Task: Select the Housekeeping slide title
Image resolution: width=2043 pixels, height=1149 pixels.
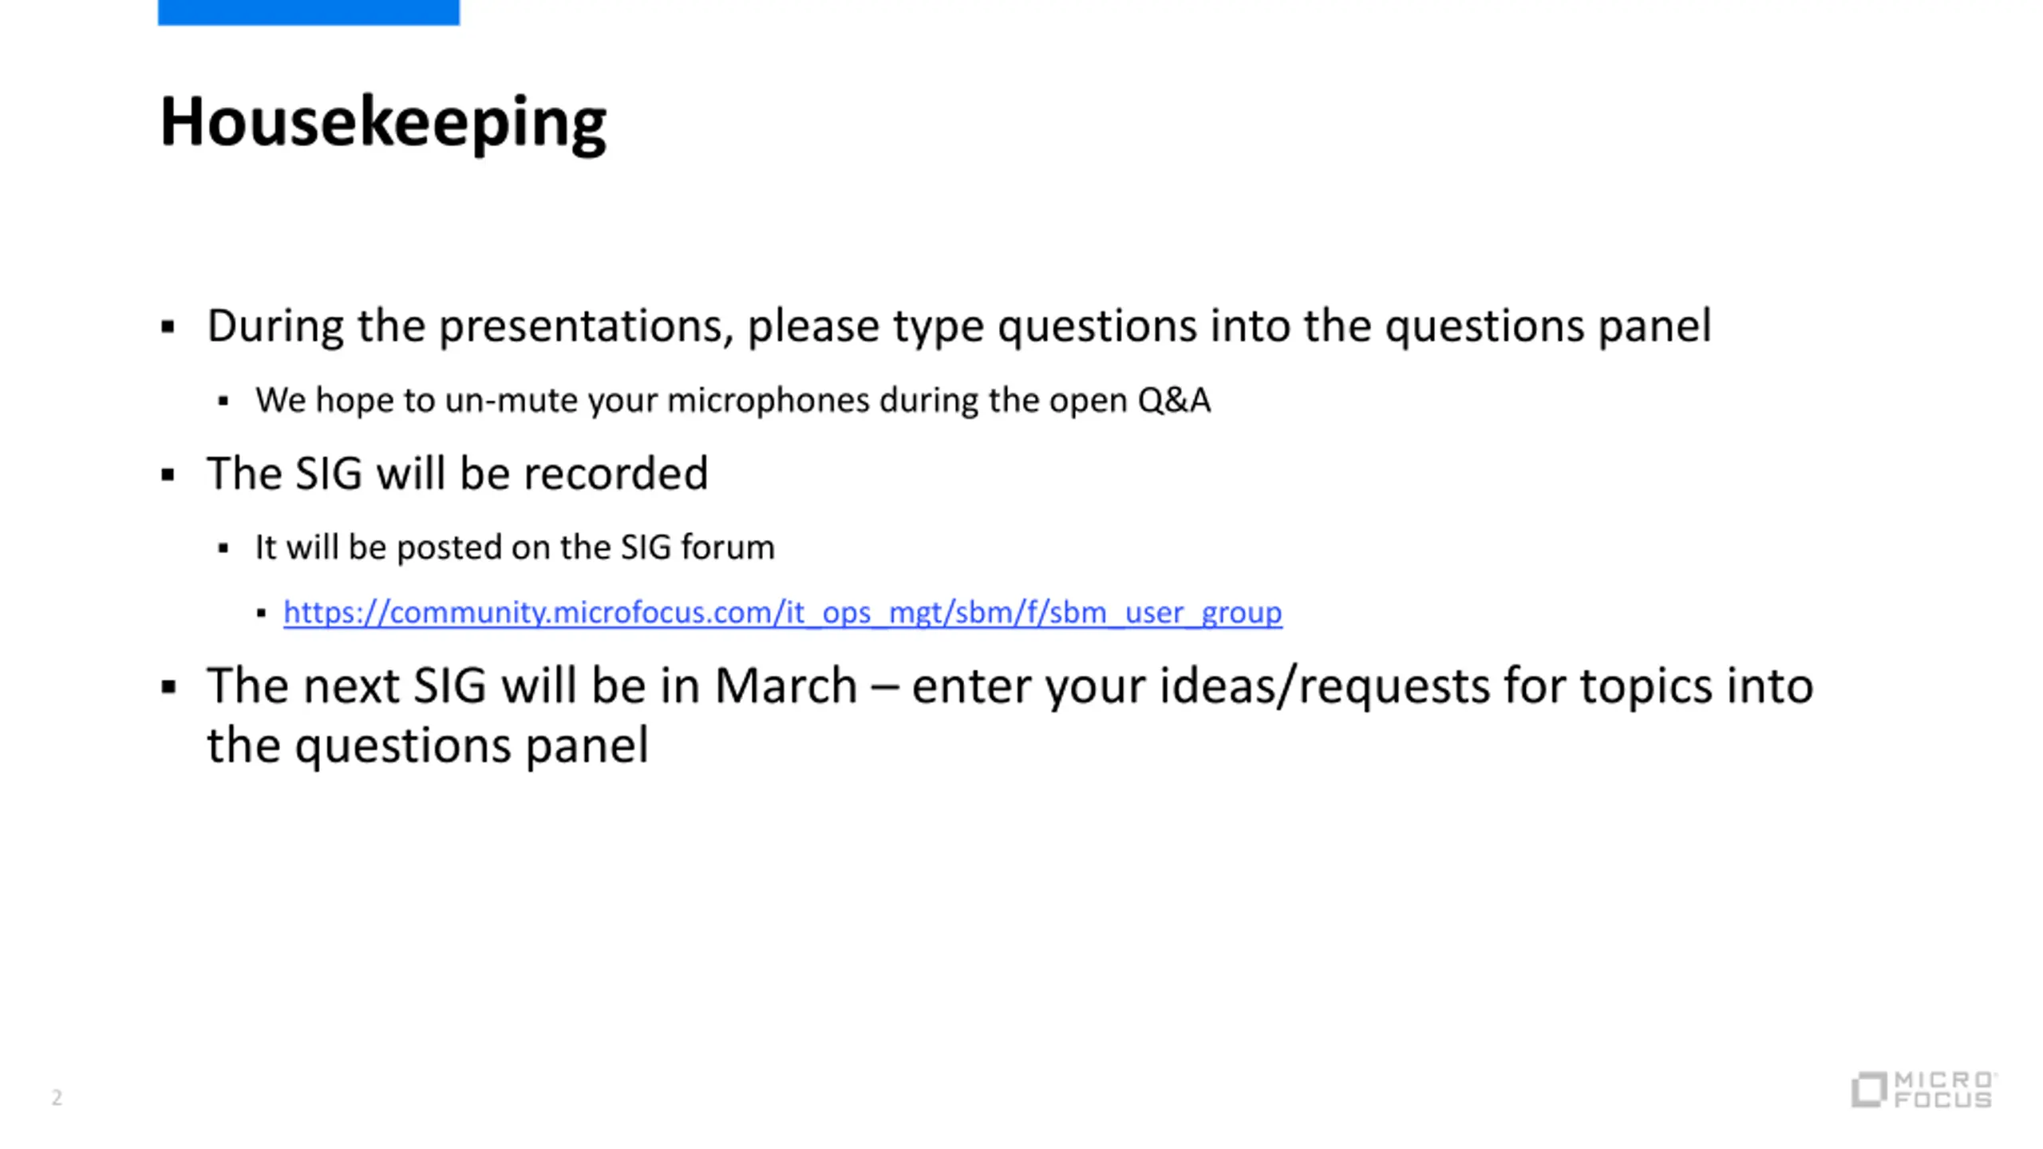Action: click(x=383, y=122)
